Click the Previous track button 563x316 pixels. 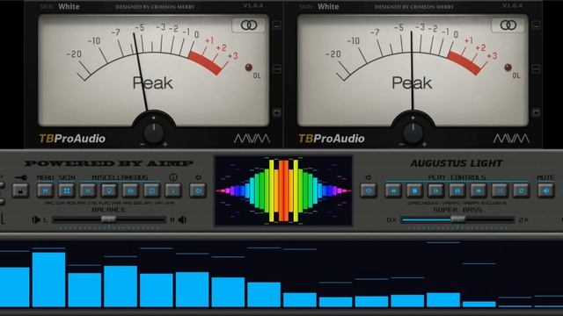pos(393,190)
